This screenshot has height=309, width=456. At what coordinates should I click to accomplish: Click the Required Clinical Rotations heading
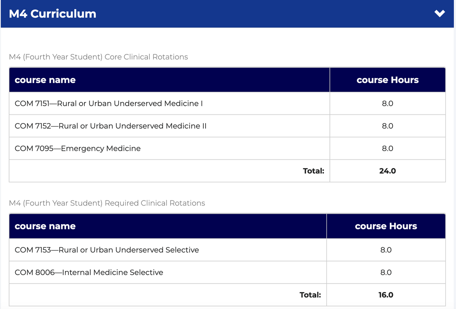pos(106,203)
